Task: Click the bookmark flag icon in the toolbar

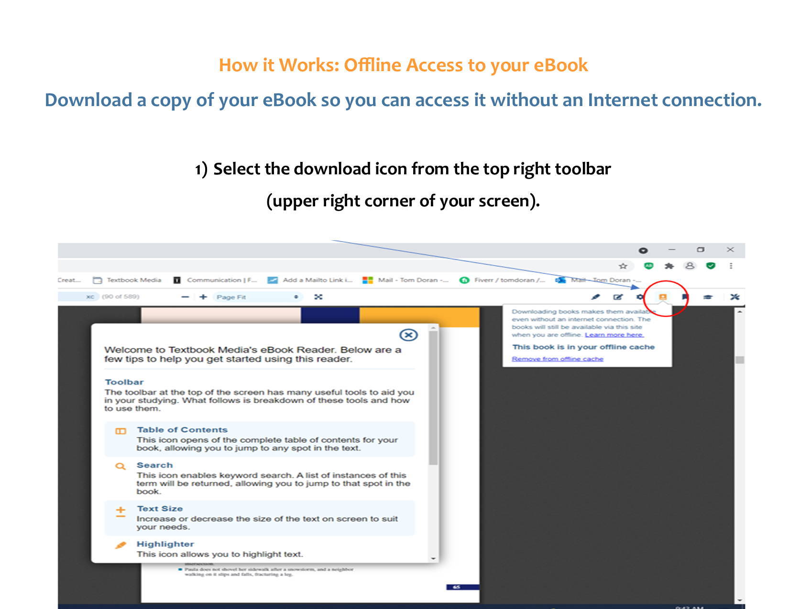Action: pos(686,297)
